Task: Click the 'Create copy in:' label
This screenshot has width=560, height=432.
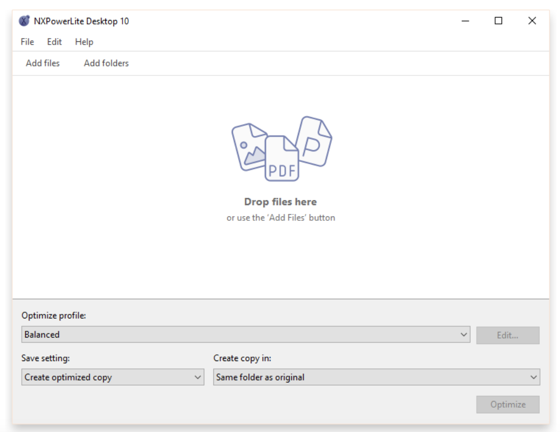Action: [242, 358]
